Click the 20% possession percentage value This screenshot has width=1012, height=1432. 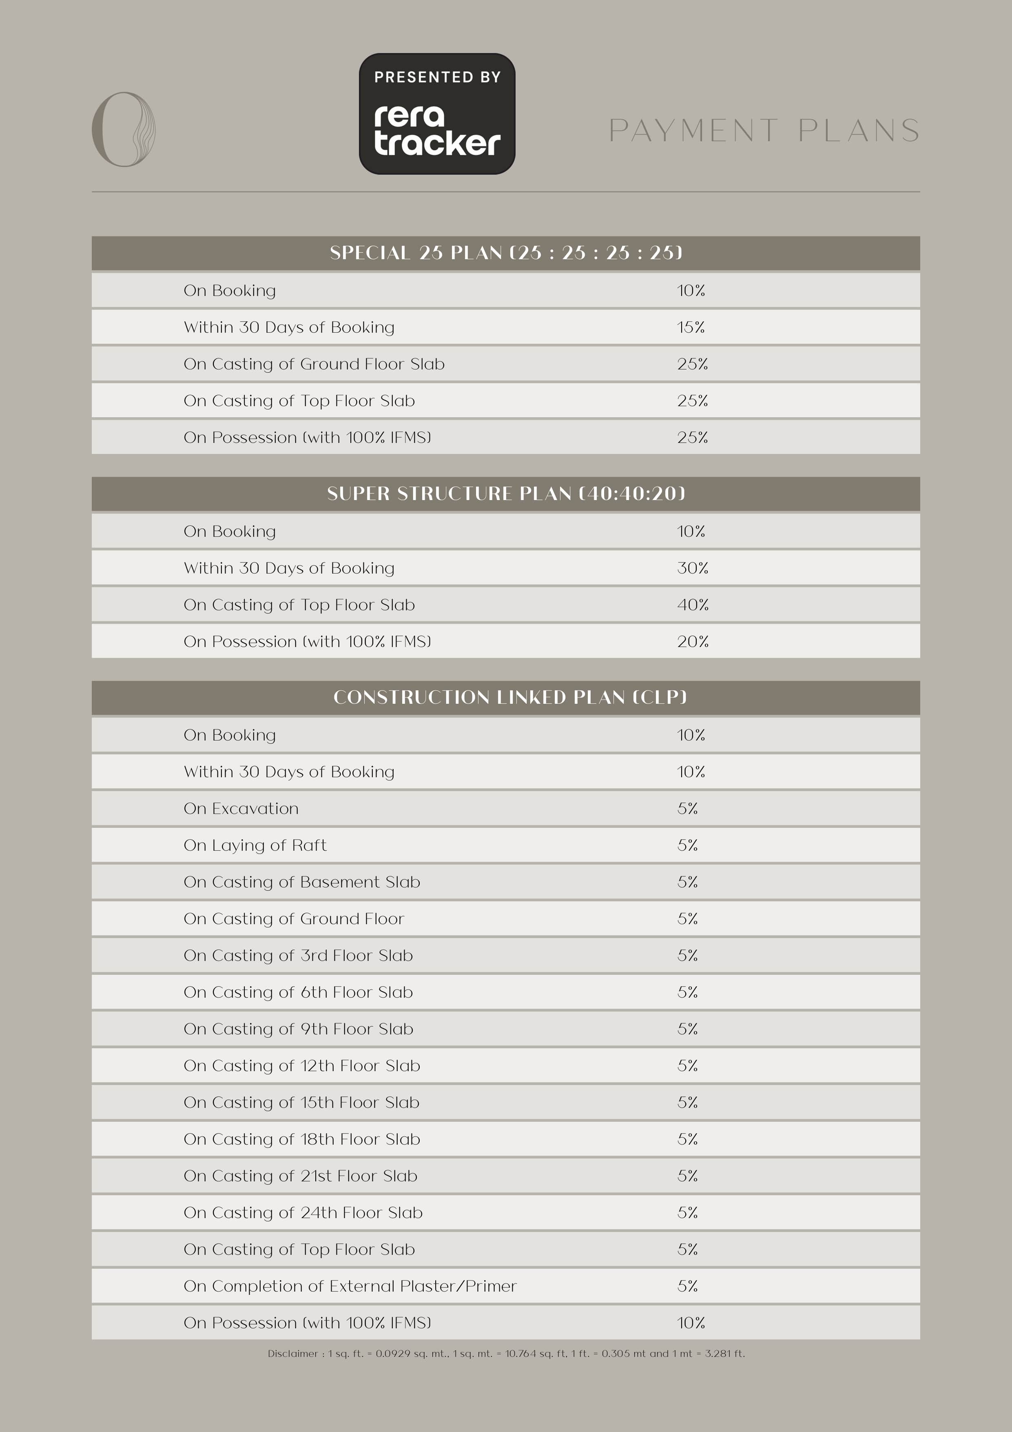point(692,641)
